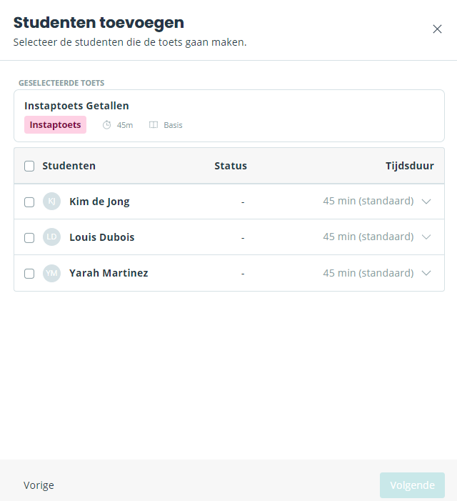Select the Instaptoets Getallen test title

pos(76,106)
